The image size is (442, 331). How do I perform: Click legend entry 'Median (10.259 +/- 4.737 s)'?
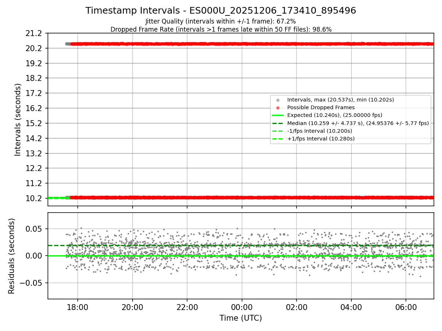coord(358,123)
